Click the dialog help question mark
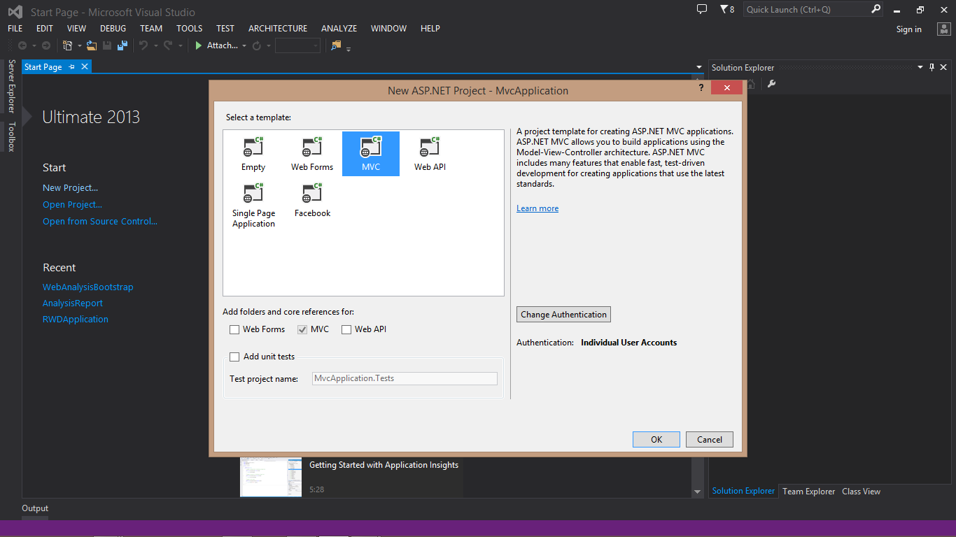This screenshot has height=537, width=956. pos(701,88)
